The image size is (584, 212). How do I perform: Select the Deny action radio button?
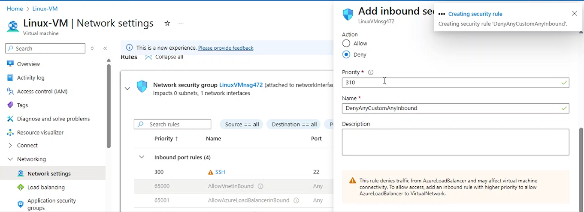point(346,54)
